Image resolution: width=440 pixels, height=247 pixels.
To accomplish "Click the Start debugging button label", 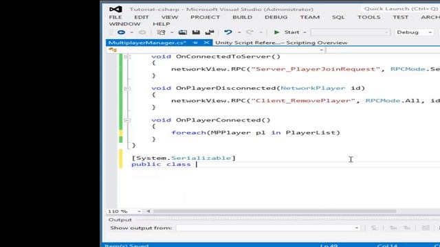I will pyautogui.click(x=291, y=32).
